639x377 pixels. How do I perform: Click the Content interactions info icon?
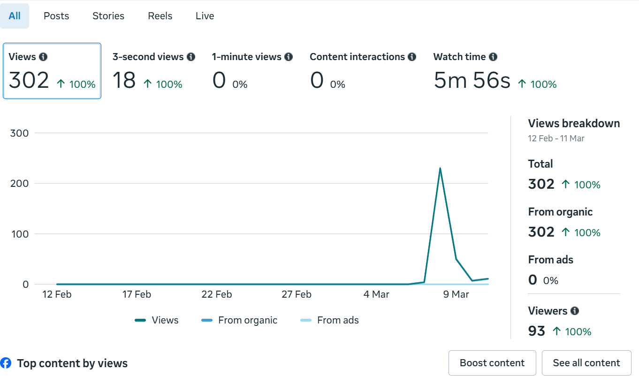tap(412, 57)
